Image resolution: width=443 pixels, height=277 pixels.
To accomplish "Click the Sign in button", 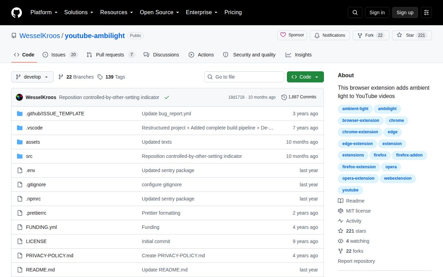I will coord(377,12).
